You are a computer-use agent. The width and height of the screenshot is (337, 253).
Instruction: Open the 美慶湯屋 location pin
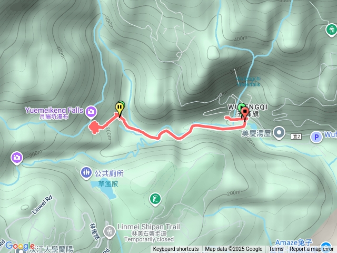tap(279, 132)
